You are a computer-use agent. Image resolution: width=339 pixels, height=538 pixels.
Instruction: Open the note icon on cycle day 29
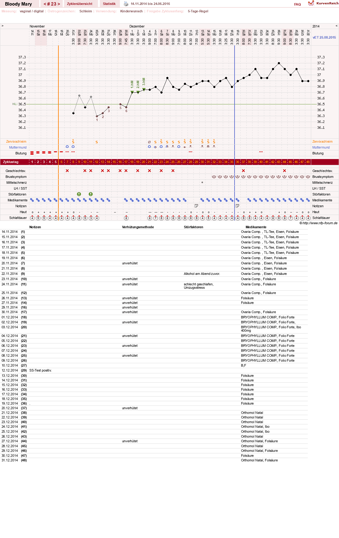pos(197,206)
